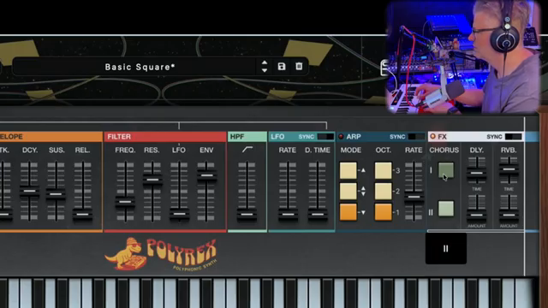Click the ARP section header label

click(354, 137)
